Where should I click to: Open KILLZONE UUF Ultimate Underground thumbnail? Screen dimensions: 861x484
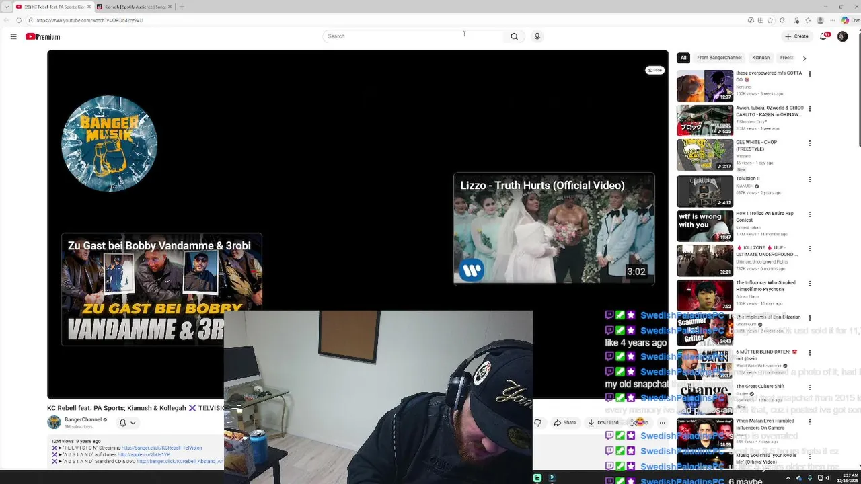pos(705,260)
